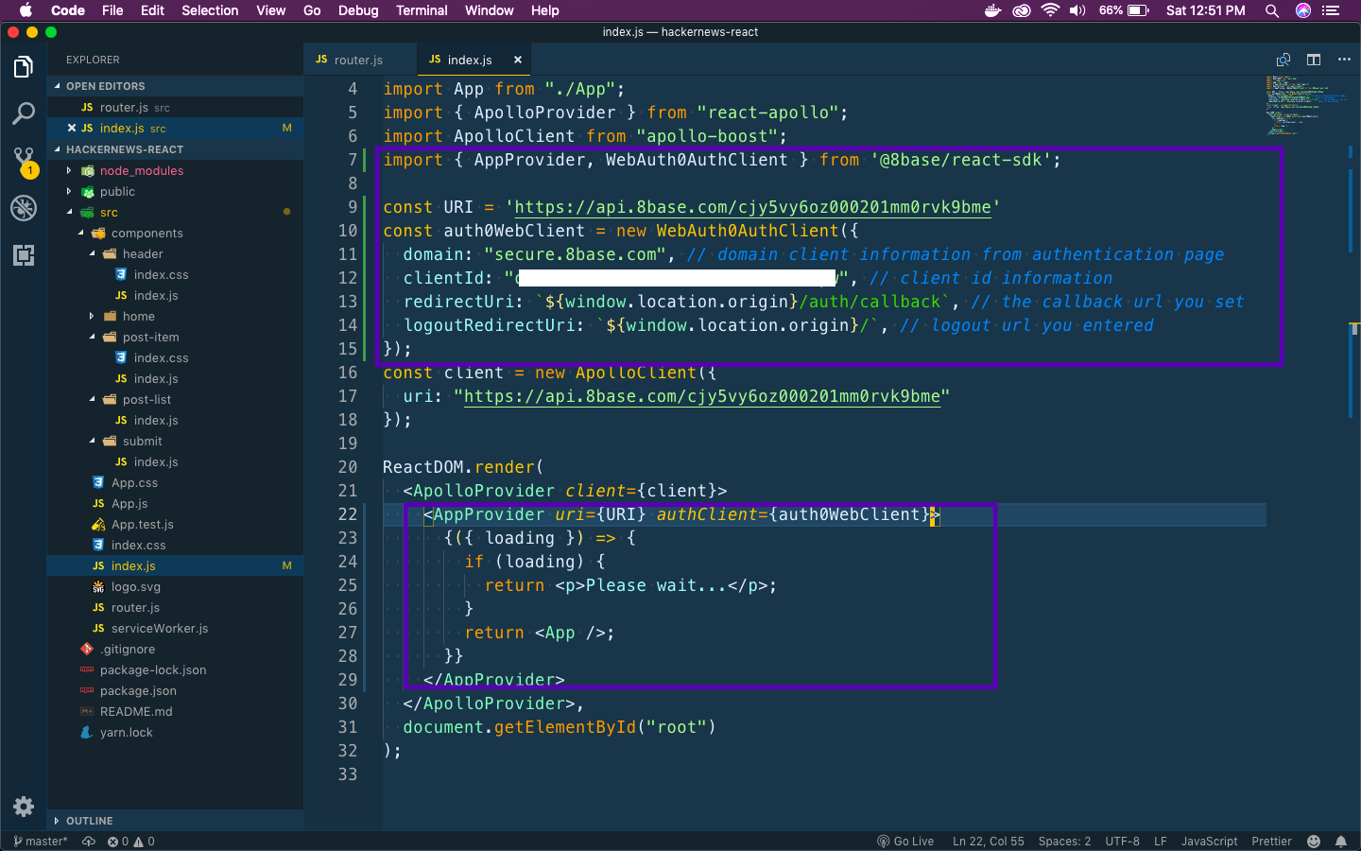Expand the home folder
This screenshot has width=1361, height=851.
point(175,316)
